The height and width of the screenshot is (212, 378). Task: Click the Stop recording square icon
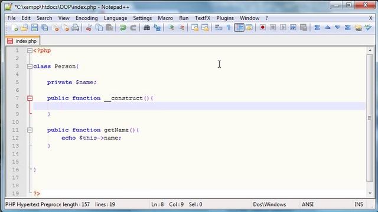coord(273,28)
